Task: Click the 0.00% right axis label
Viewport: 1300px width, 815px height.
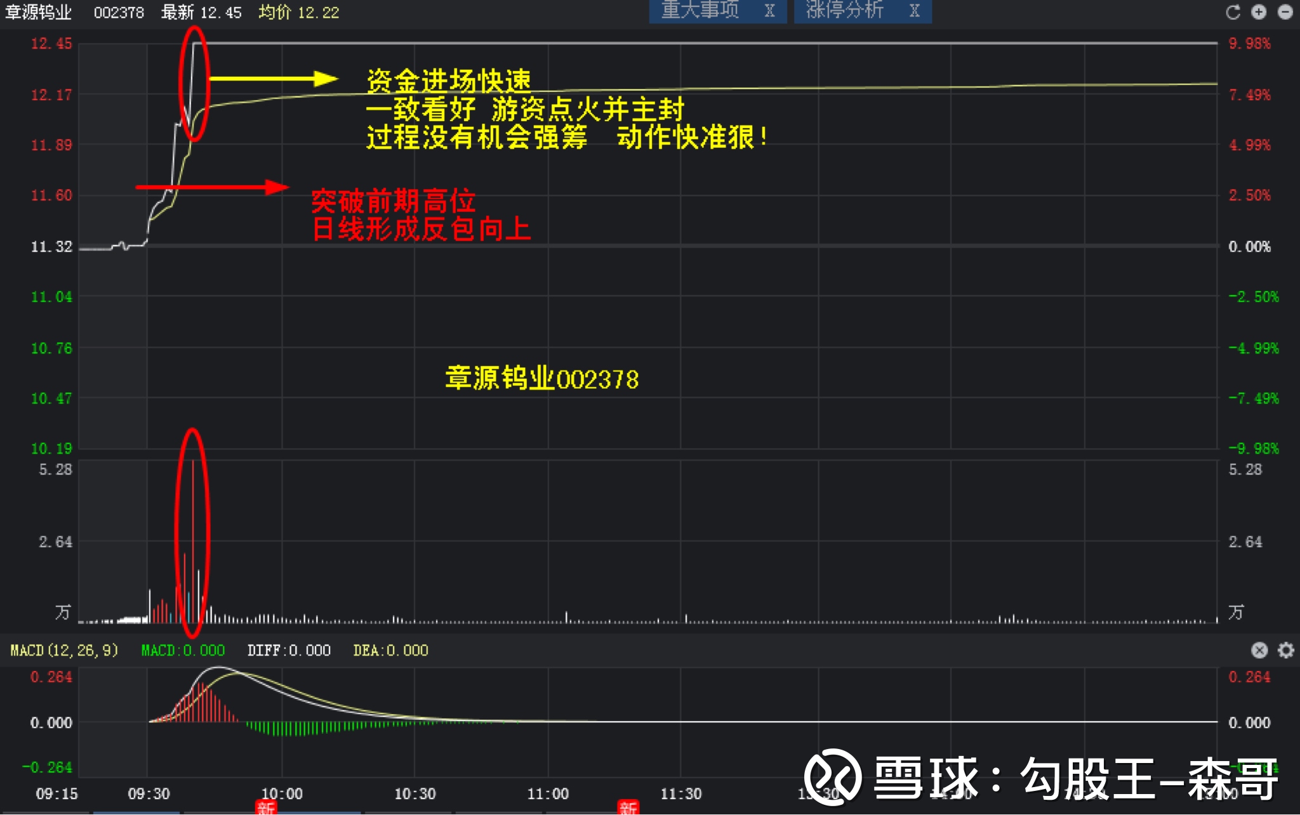Action: (x=1249, y=247)
